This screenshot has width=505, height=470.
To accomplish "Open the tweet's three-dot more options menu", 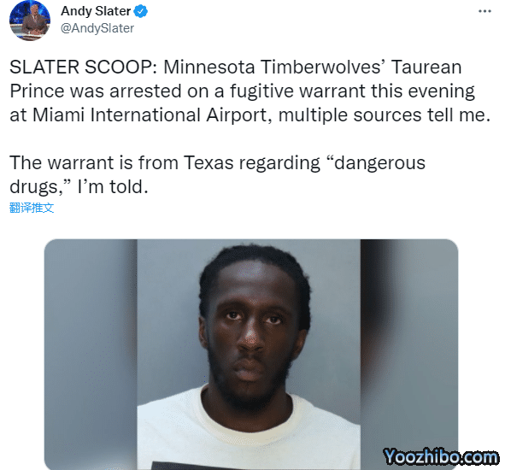I will point(484,11).
